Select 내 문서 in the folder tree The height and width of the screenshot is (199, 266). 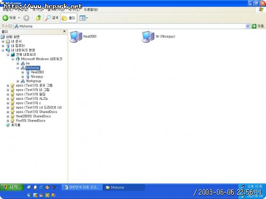pyautogui.click(x=16, y=41)
